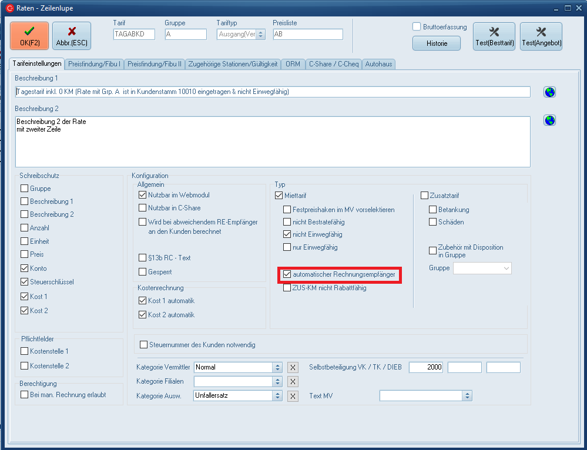This screenshot has height=450, width=587.
Task: Open the Tariftyp dropdown
Action: pos(260,35)
